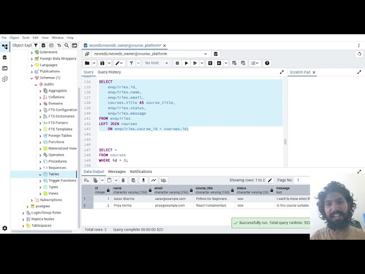Collapse the Tables tree node

click(40, 174)
